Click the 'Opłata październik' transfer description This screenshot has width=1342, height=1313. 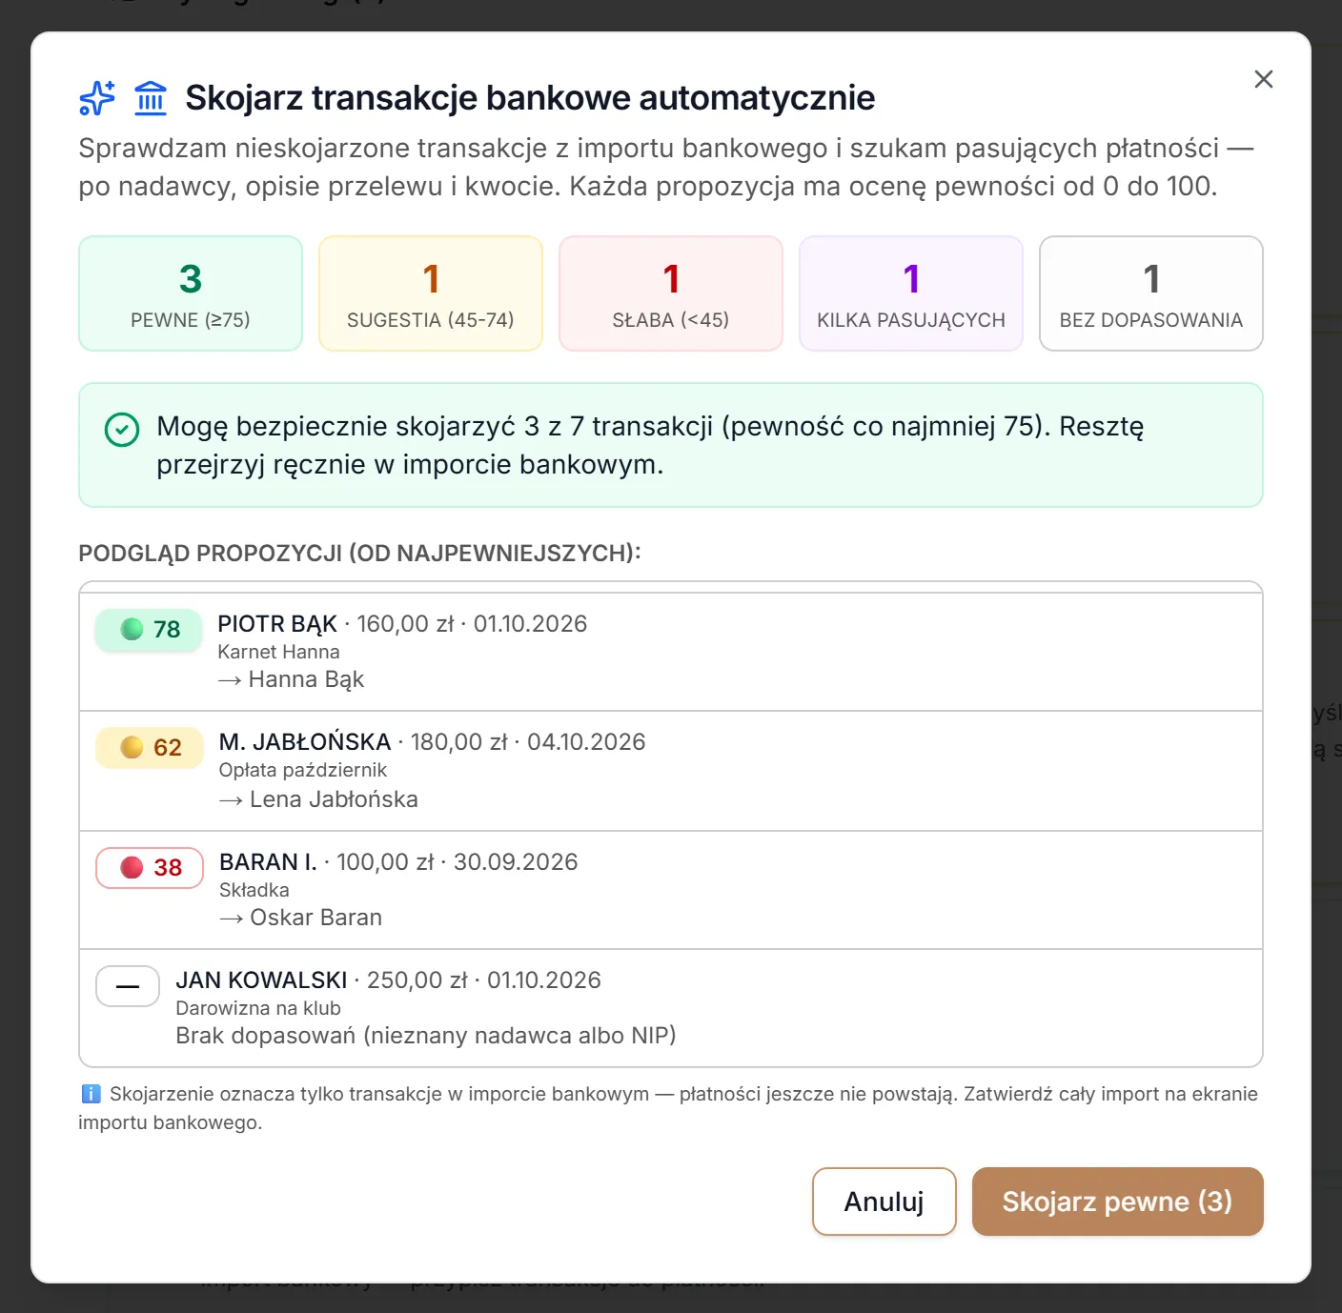(x=303, y=770)
